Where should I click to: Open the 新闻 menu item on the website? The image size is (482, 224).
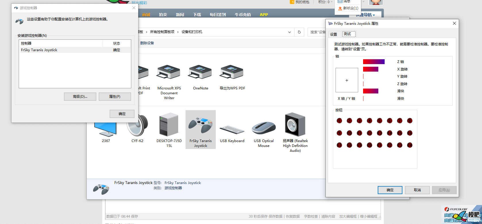pyautogui.click(x=180, y=15)
